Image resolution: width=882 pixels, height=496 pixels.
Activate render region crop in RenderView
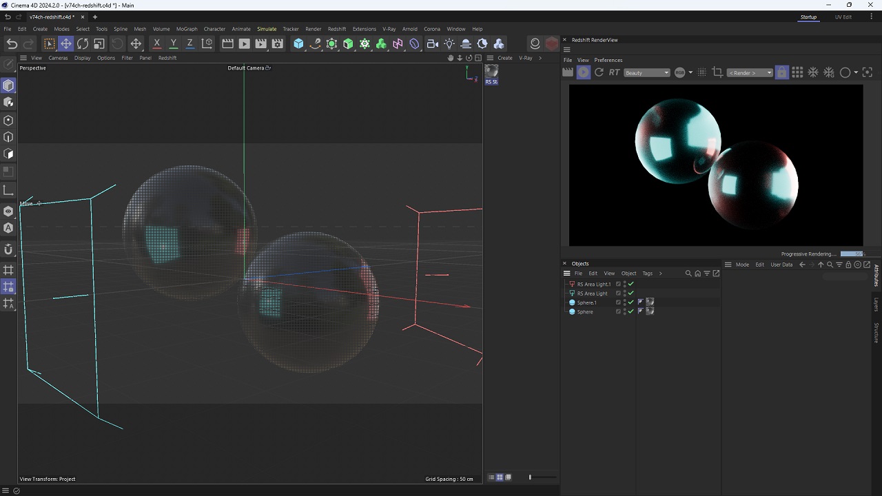pyautogui.click(x=717, y=72)
